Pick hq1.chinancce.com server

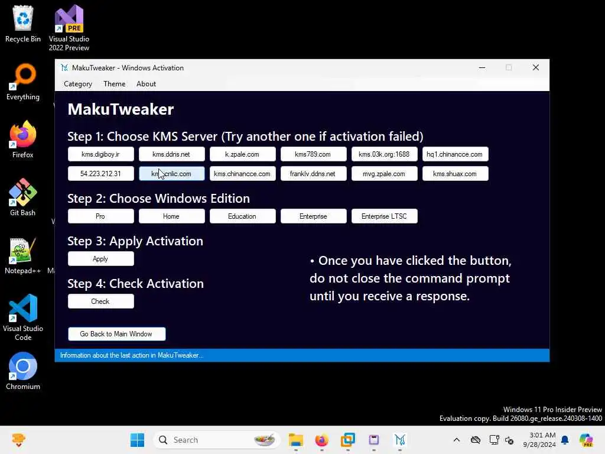pos(456,154)
